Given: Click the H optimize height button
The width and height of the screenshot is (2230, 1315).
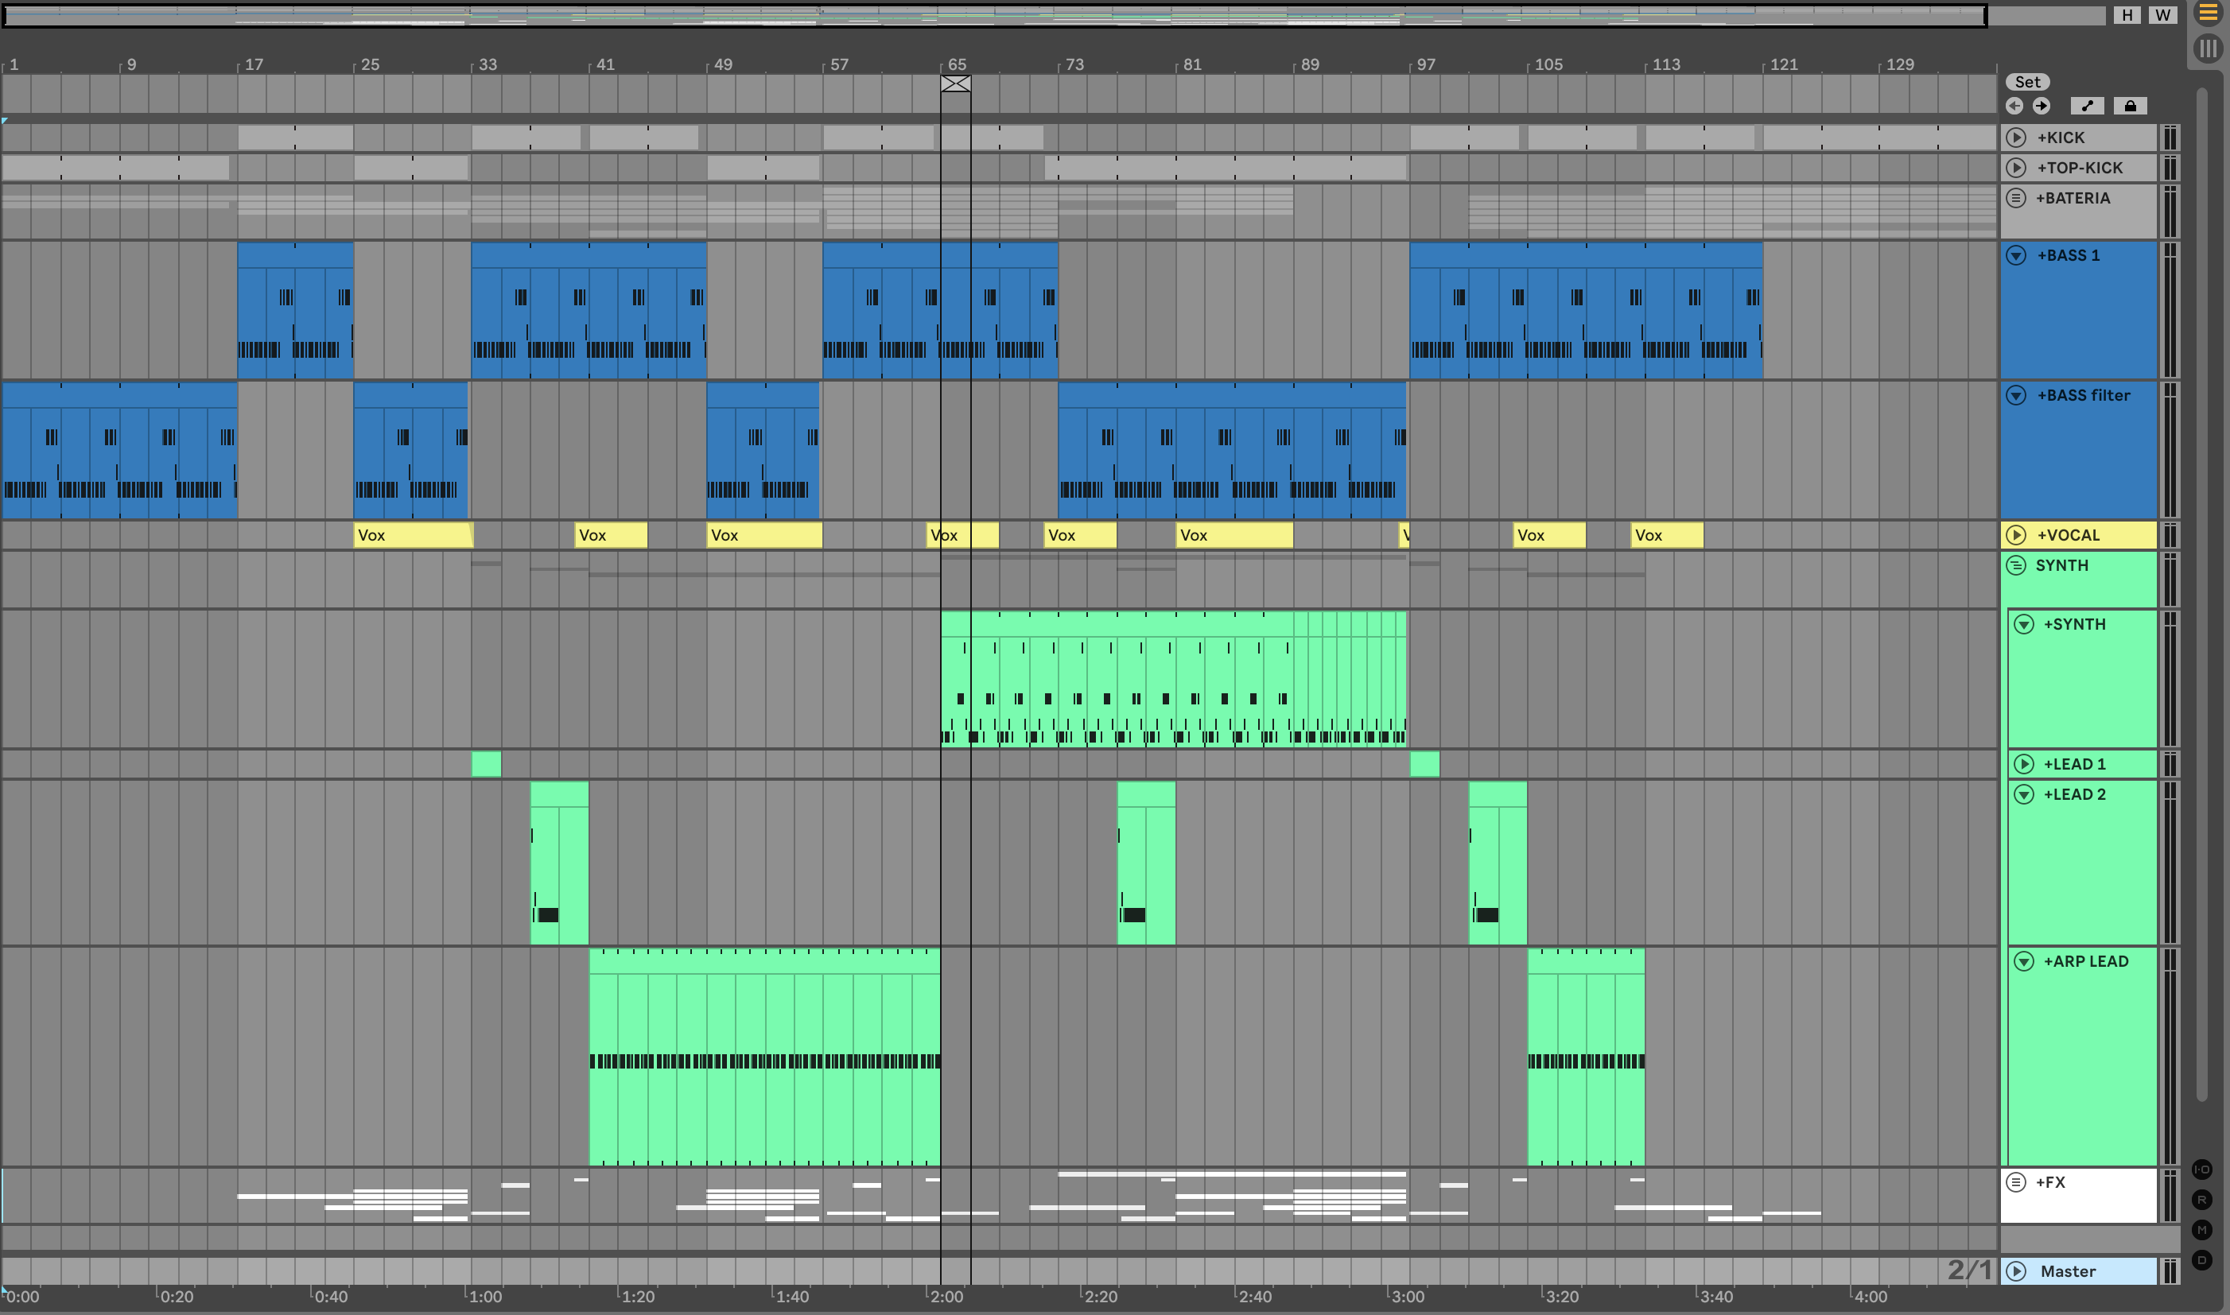Looking at the screenshot, I should click(2127, 15).
